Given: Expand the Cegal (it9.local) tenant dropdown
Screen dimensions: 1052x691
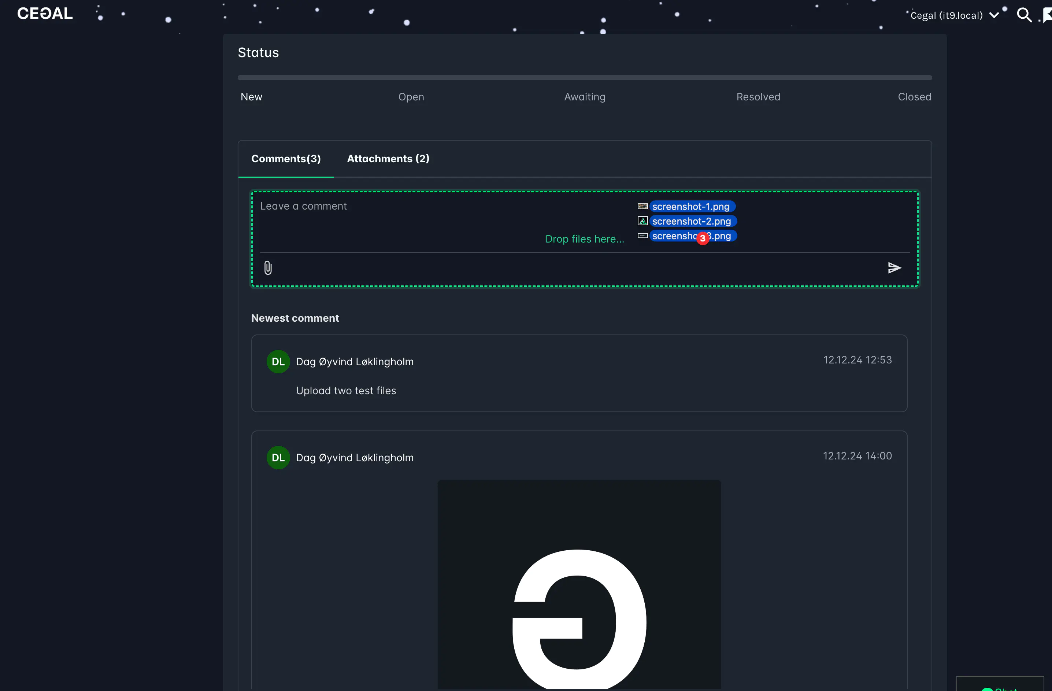Looking at the screenshot, I should pyautogui.click(x=955, y=15).
